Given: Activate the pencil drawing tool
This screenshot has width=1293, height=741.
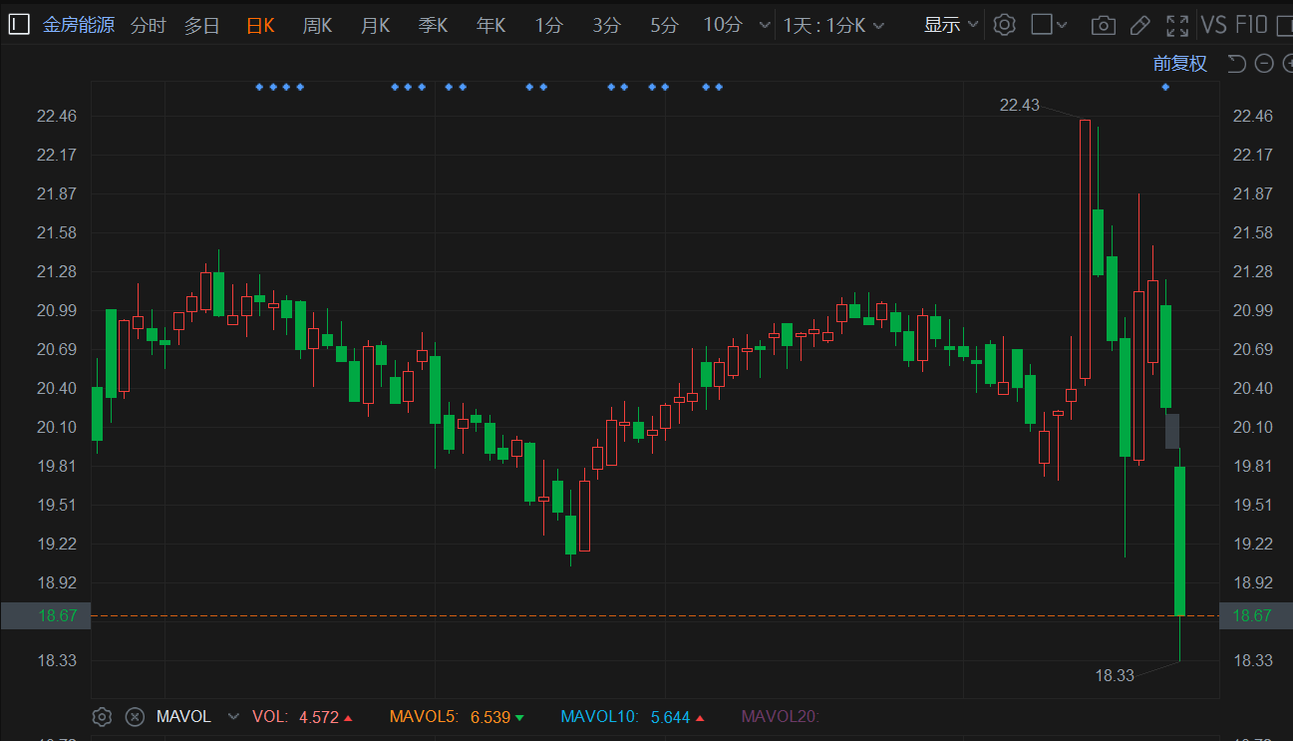Looking at the screenshot, I should pos(1139,26).
